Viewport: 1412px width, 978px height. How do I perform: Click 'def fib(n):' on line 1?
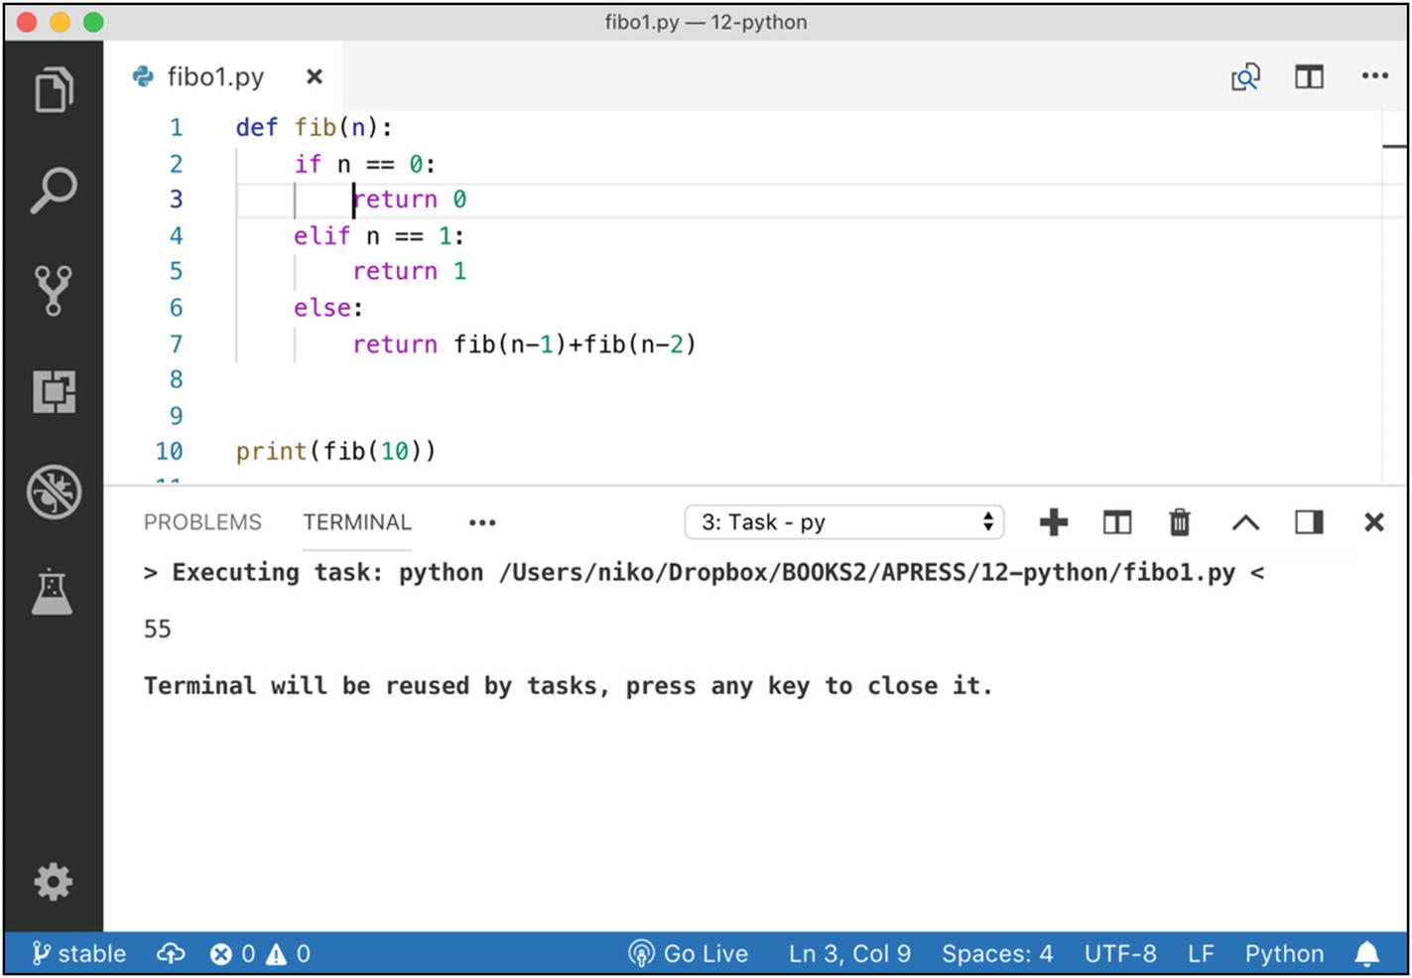(315, 128)
